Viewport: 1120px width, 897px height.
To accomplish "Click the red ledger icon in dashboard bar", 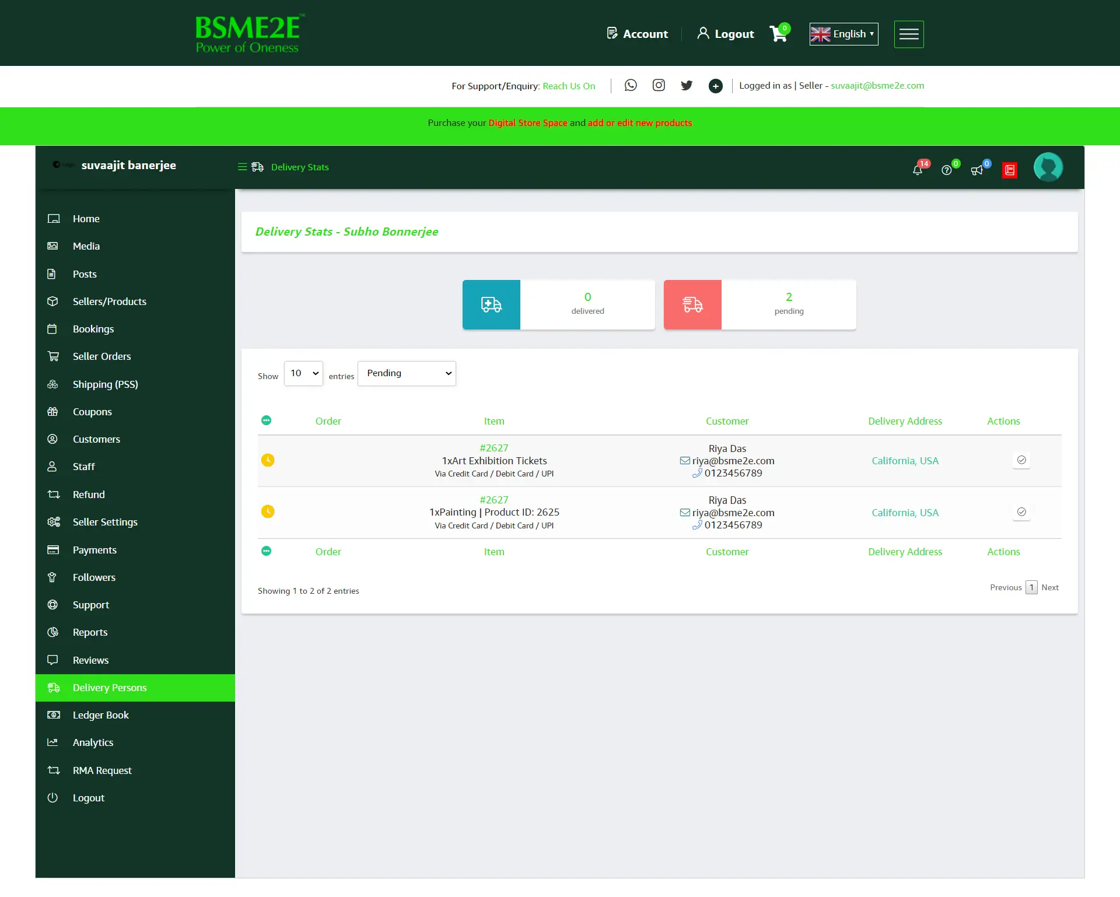I will tap(1010, 170).
